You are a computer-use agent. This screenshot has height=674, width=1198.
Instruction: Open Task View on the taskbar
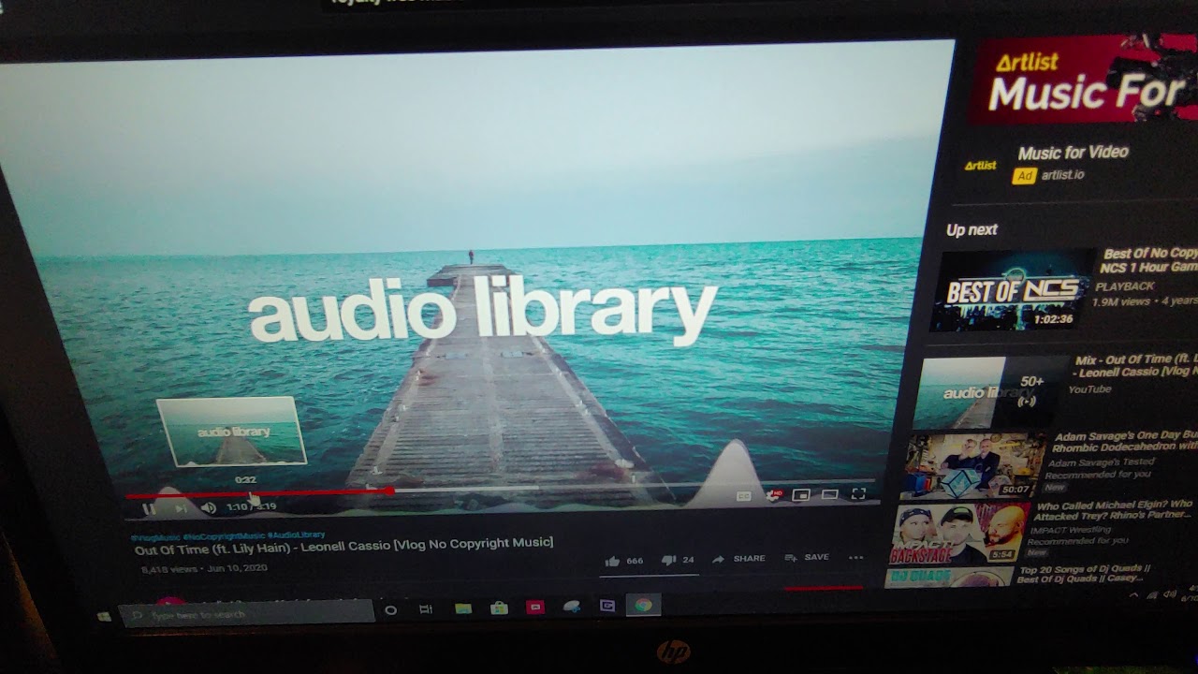click(x=426, y=609)
